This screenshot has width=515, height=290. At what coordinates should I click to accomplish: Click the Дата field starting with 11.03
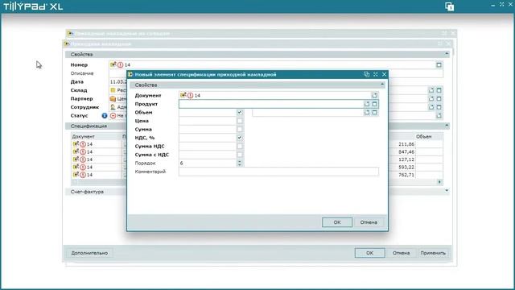pos(118,81)
